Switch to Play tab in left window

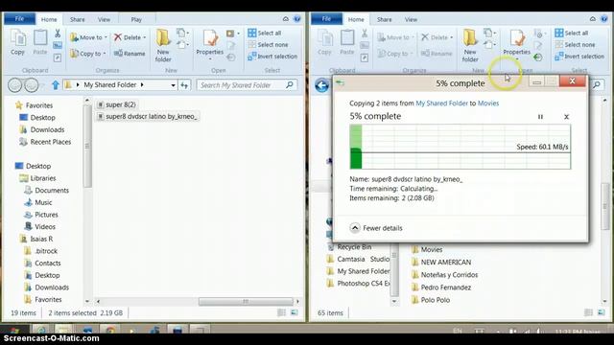point(136,19)
